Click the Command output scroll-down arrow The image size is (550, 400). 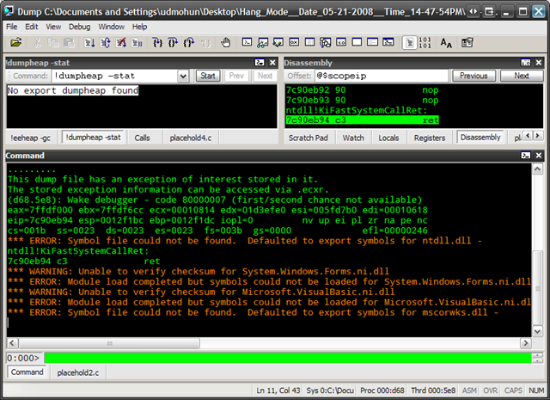coord(537,331)
